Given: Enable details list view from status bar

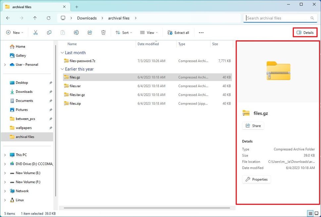Looking at the screenshot, I should (310, 213).
